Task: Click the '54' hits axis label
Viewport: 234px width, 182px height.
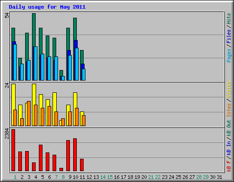Action: point(7,15)
